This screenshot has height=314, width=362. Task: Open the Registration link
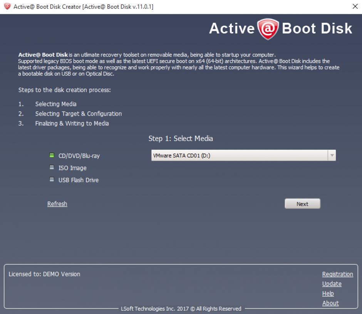pyautogui.click(x=337, y=274)
